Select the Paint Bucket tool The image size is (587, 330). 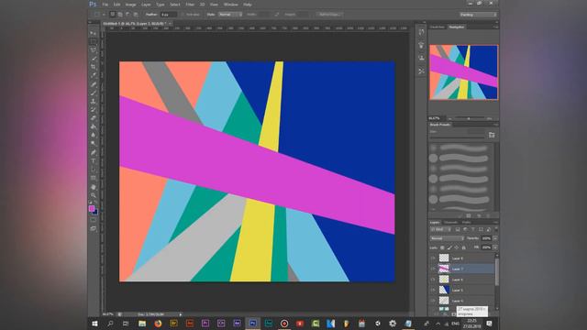pyautogui.click(x=93, y=126)
